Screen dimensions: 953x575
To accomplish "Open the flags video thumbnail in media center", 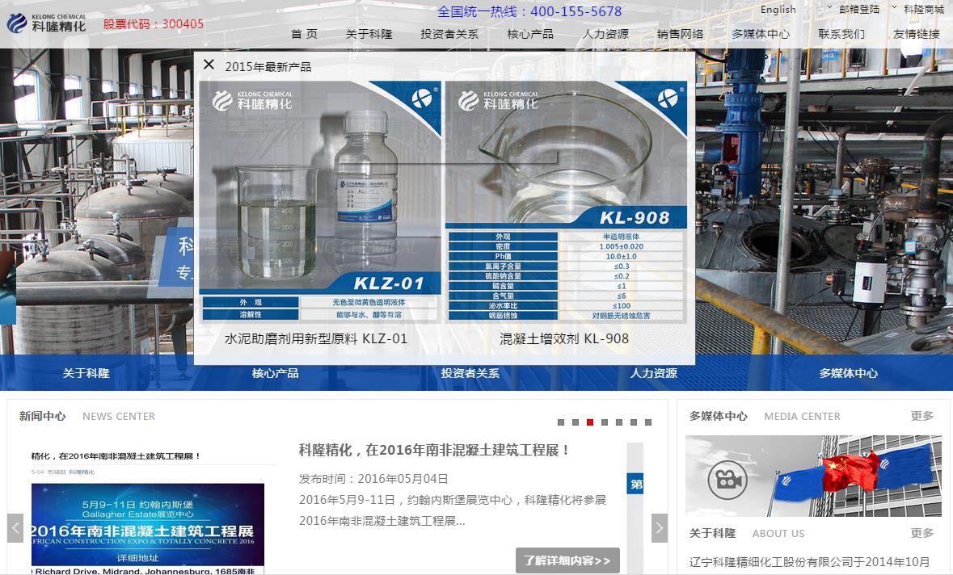I will point(813,476).
